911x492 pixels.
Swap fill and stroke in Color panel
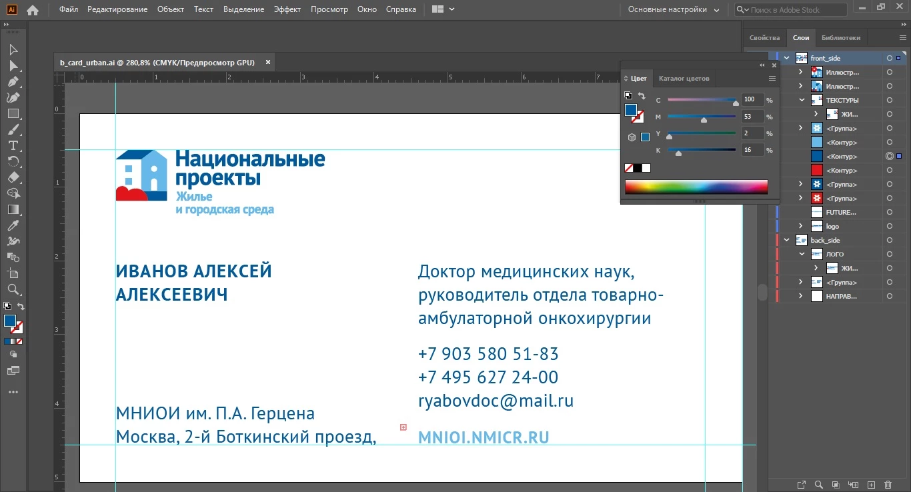tap(642, 96)
